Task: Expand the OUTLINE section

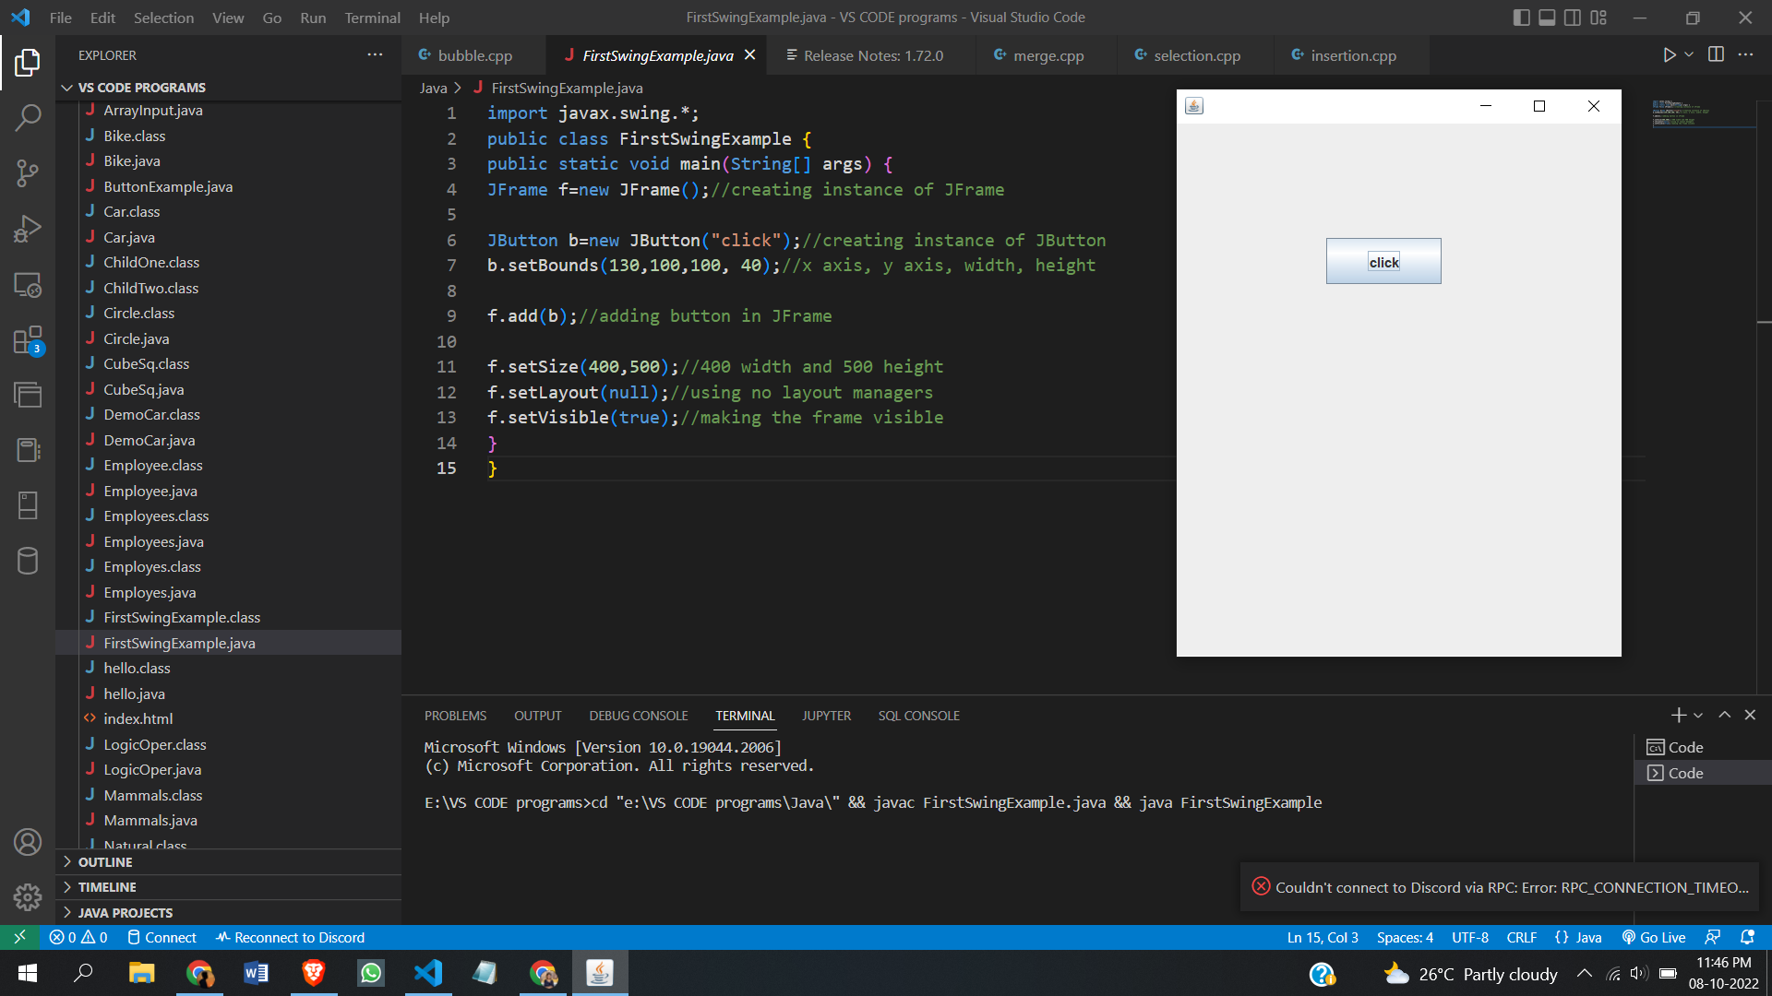Action: click(x=105, y=862)
